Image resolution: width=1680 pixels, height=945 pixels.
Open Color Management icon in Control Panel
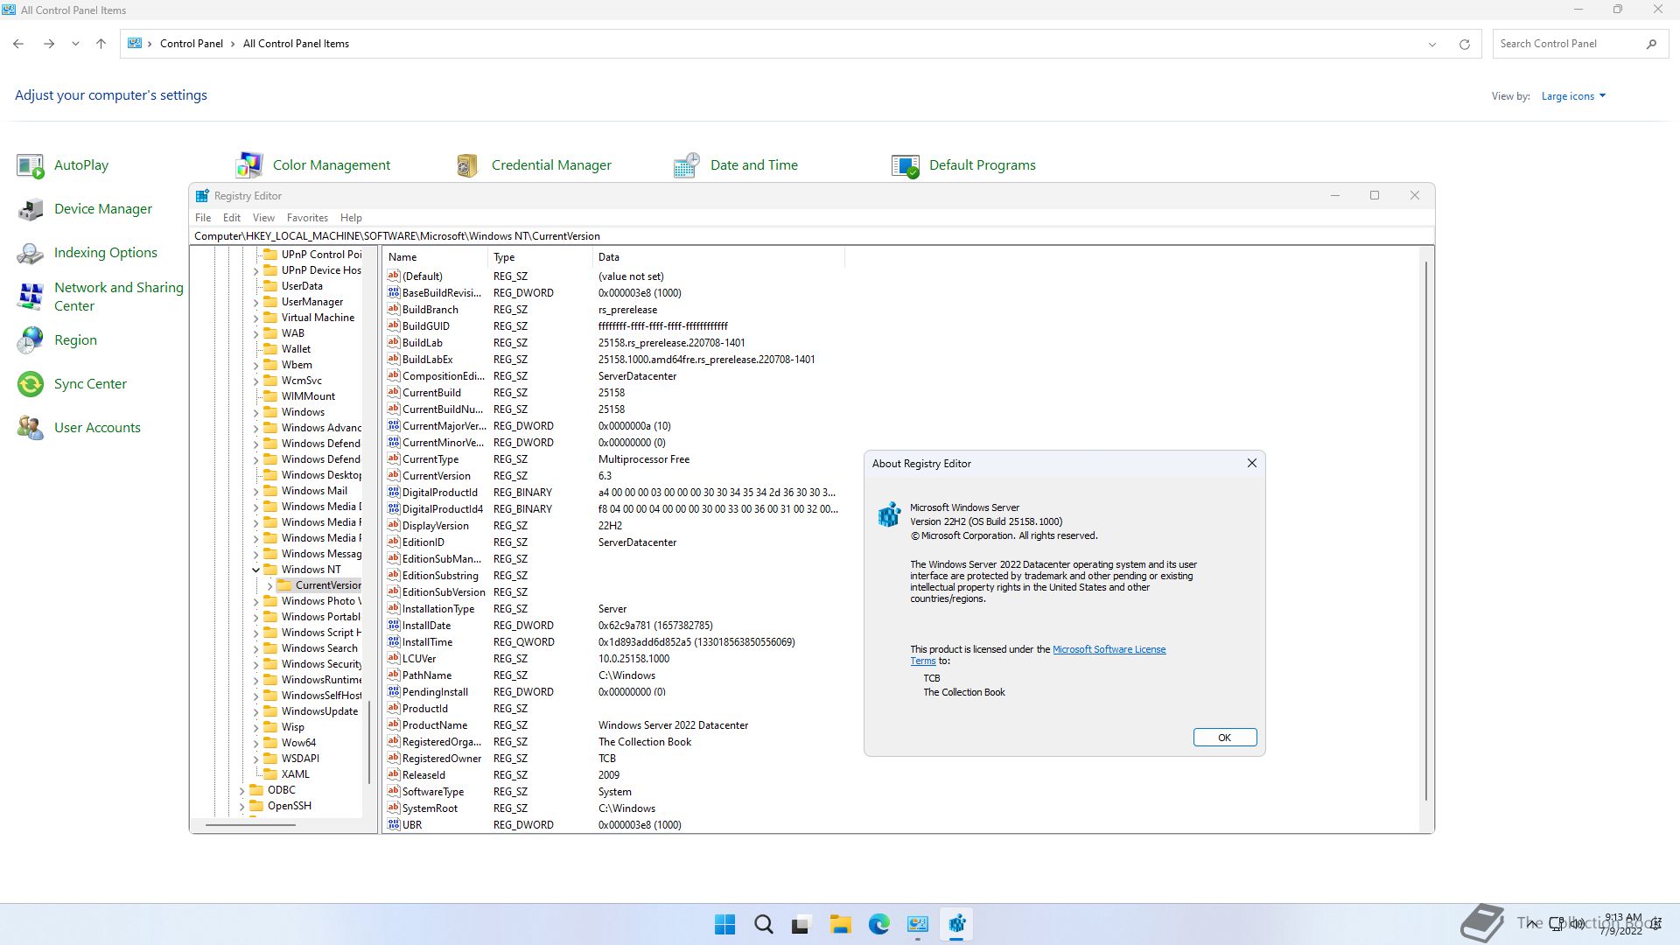(249, 165)
